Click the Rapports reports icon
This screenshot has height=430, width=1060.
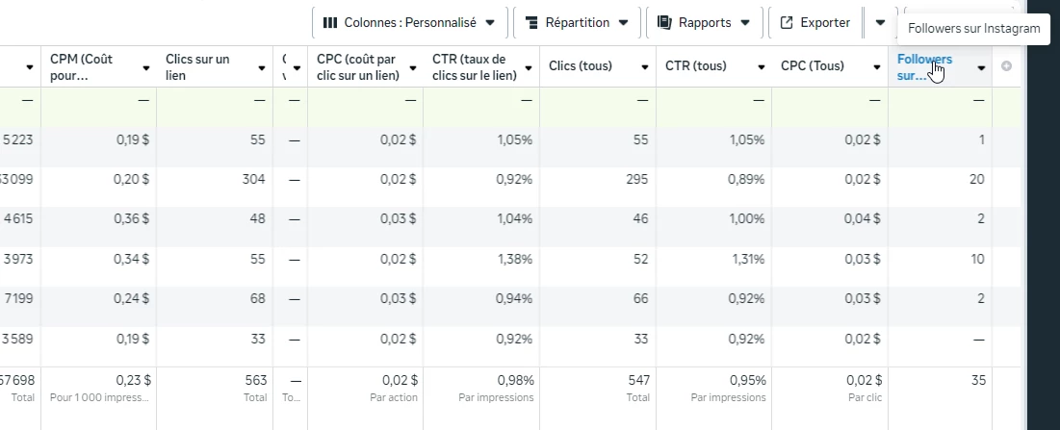(665, 22)
